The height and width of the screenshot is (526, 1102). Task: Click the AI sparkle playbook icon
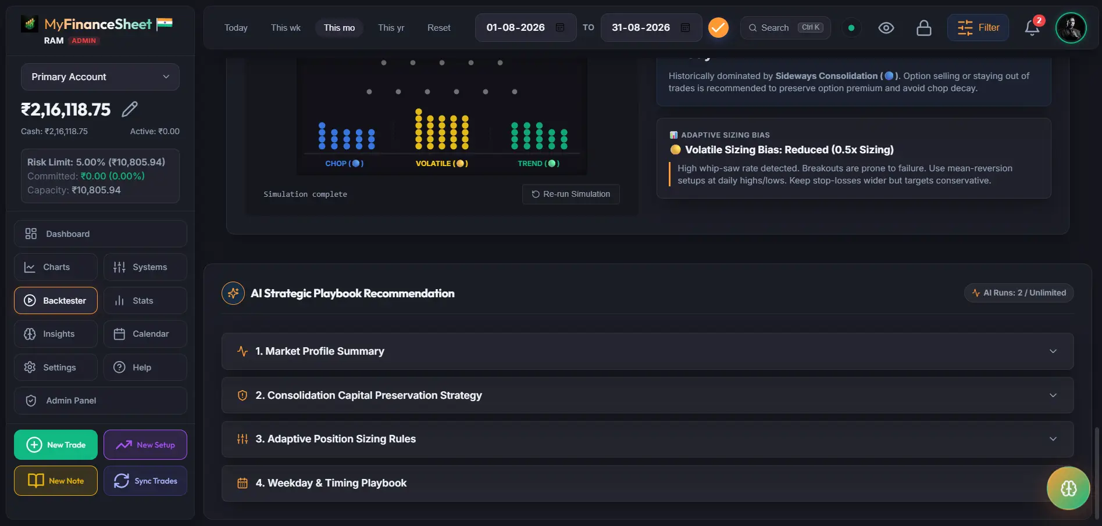(x=233, y=293)
